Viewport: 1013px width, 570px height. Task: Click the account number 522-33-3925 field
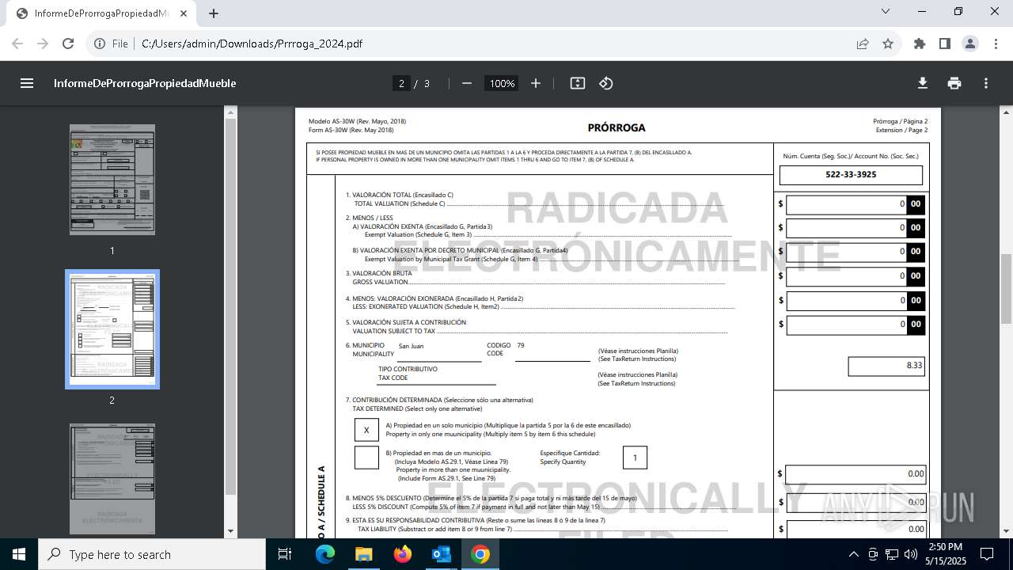pyautogui.click(x=851, y=174)
